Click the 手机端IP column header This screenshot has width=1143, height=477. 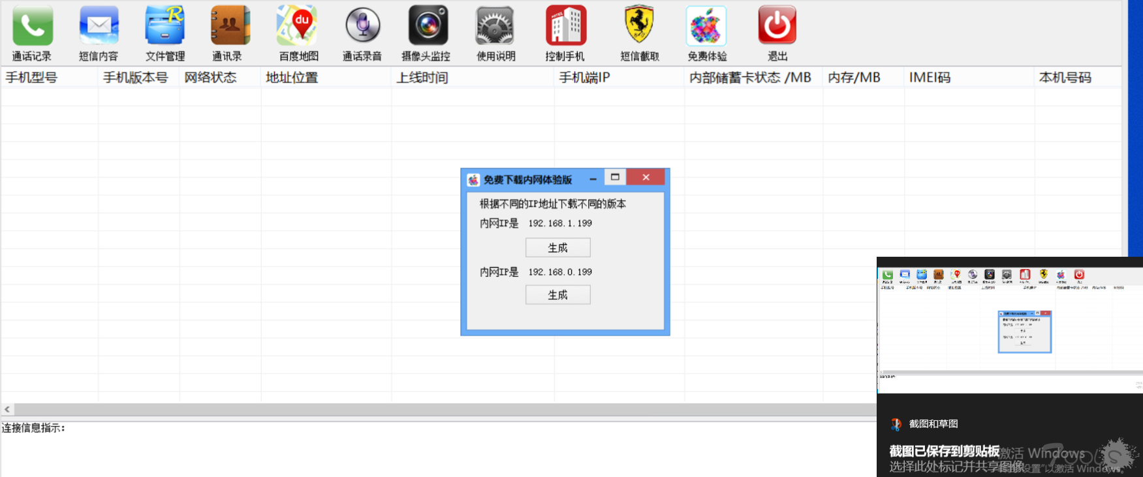619,78
